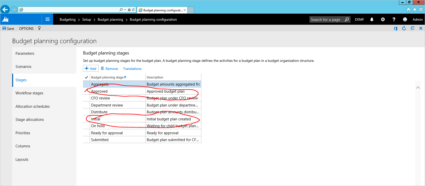Select the On hold stage cell
Image resolution: width=425 pixels, height=186 pixels.
[x=118, y=126]
